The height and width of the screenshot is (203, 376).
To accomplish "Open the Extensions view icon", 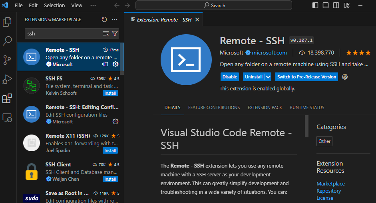I will [x=7, y=98].
